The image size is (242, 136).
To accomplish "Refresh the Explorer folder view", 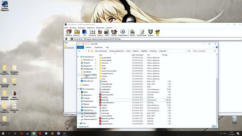I will (x=189, y=51).
